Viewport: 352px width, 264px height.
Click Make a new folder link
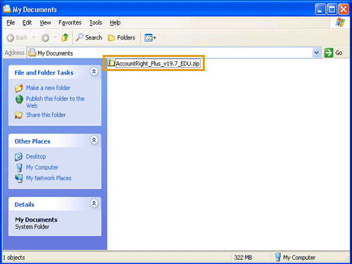pyautogui.click(x=48, y=88)
